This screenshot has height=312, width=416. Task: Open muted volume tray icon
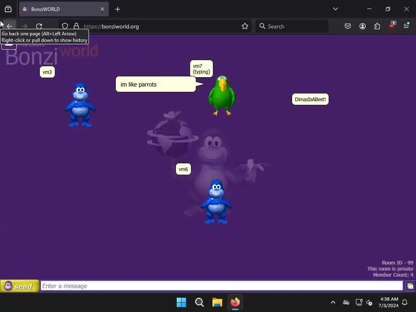[x=369, y=302]
